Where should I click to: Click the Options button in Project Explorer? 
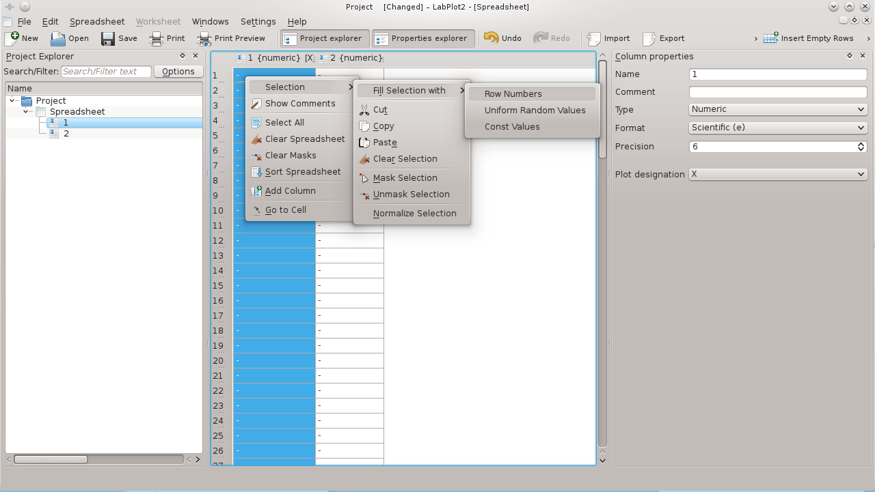(178, 72)
